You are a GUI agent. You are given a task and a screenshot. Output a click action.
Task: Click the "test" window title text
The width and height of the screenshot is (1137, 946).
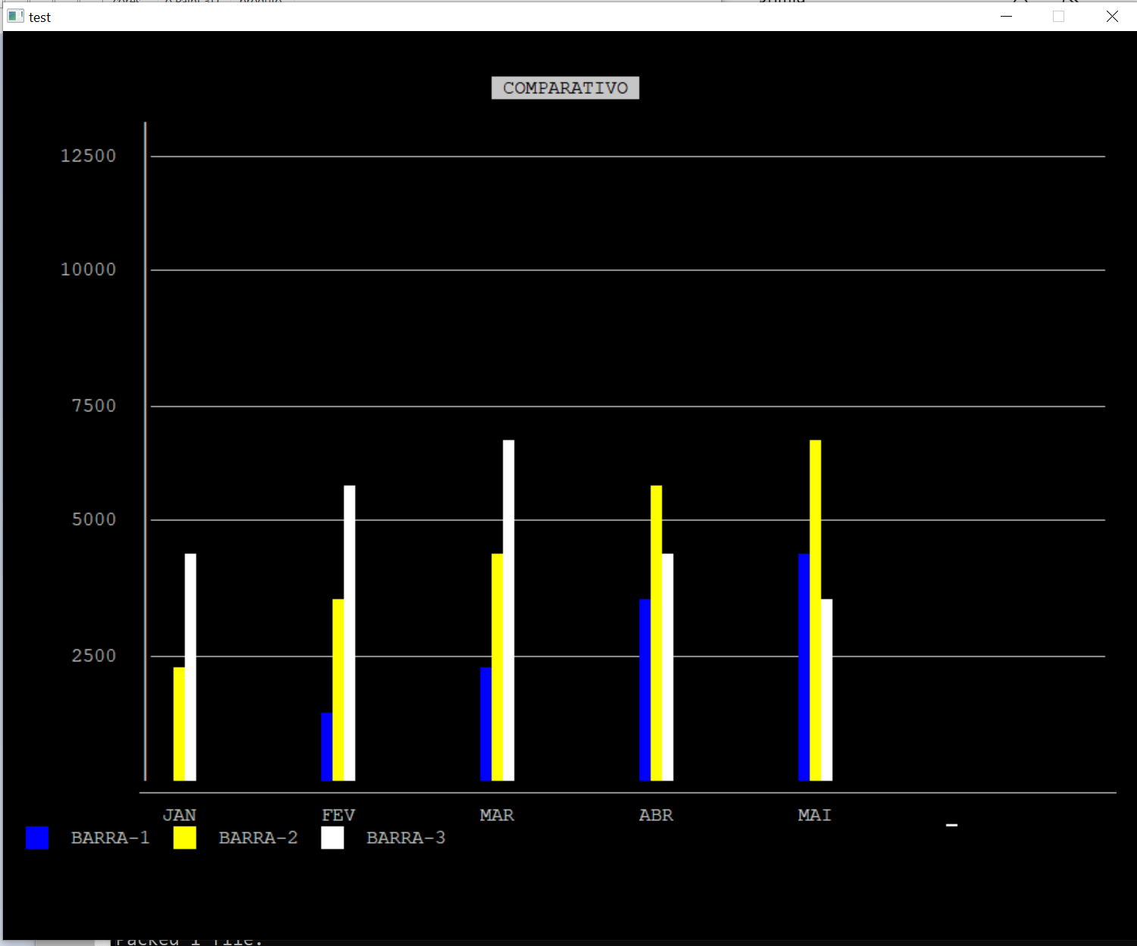[x=39, y=17]
